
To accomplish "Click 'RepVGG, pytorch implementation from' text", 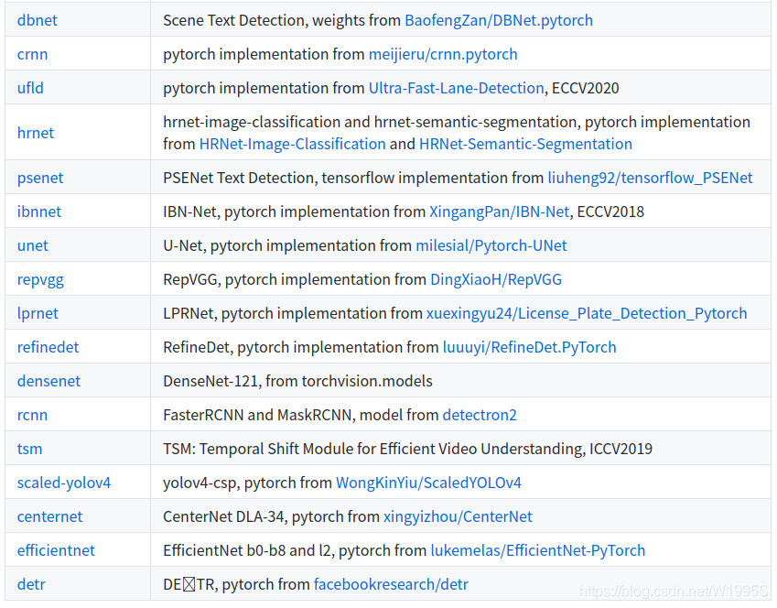I will [295, 279].
